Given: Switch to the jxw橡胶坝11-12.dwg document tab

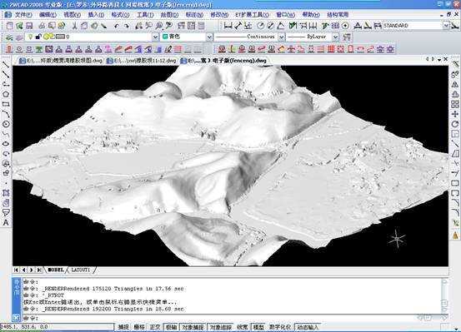Looking at the screenshot, I should [x=142, y=61].
